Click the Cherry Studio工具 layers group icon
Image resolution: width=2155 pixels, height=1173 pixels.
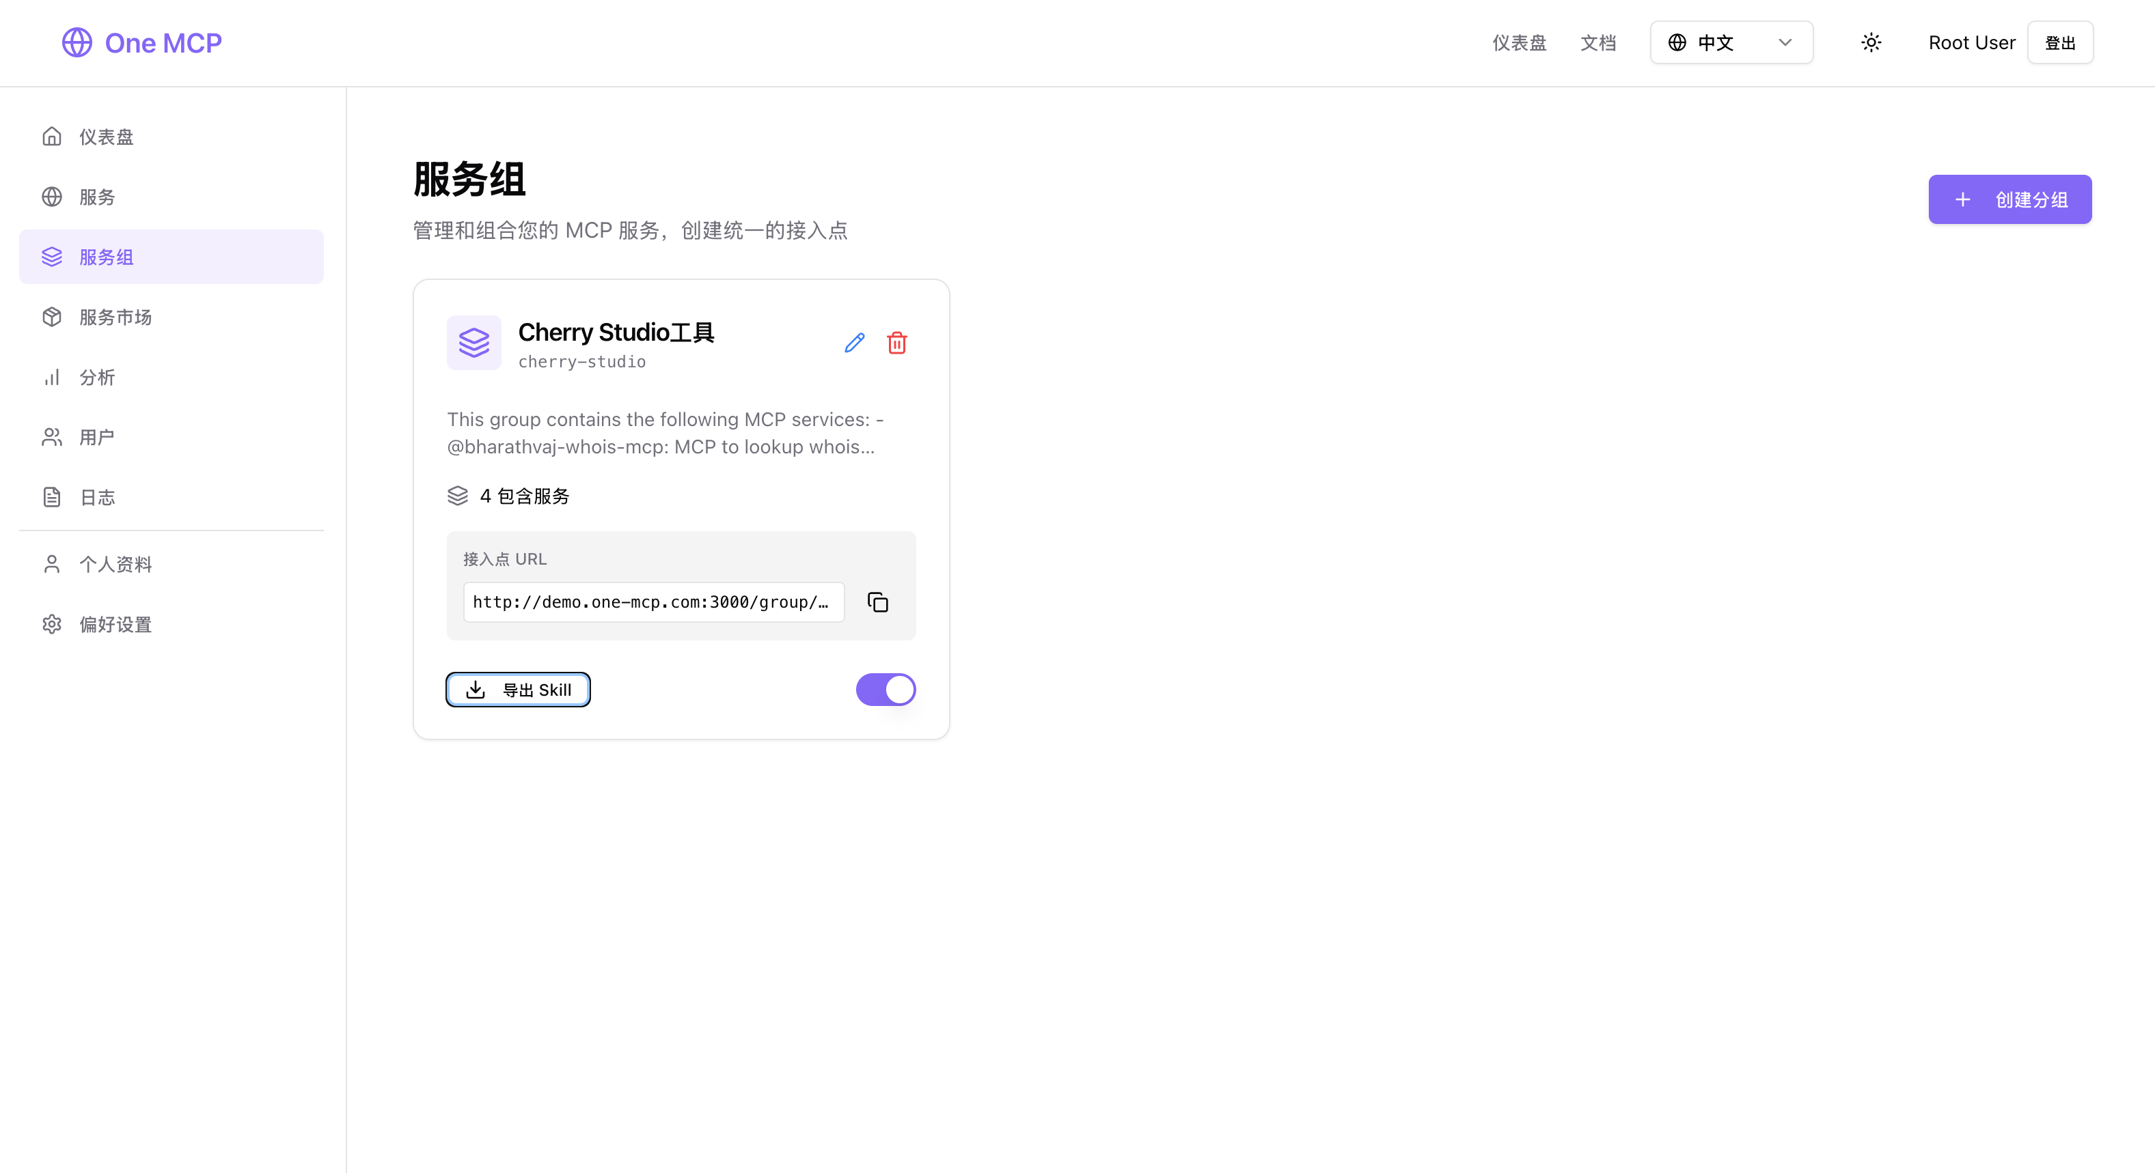pos(474,343)
